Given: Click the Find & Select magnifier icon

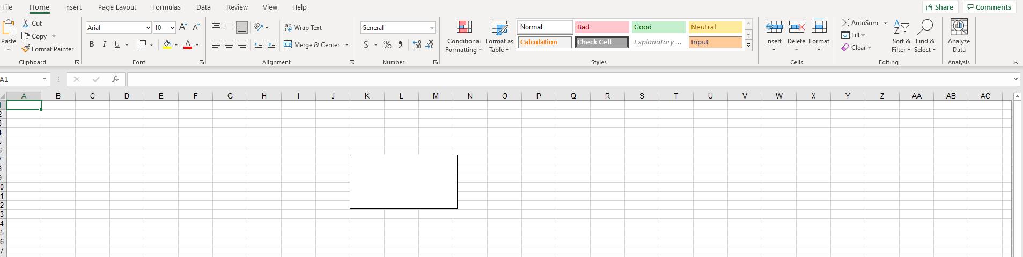Looking at the screenshot, I should (925, 27).
